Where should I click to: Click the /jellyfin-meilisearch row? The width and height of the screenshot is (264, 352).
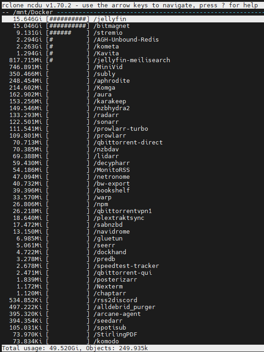tap(133, 60)
